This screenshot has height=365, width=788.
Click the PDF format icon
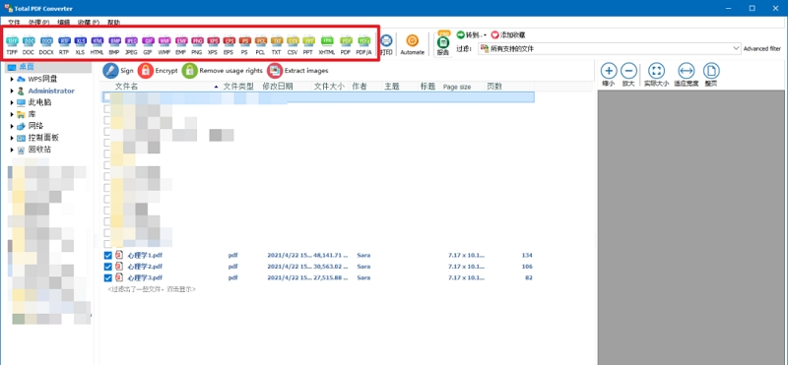(346, 44)
